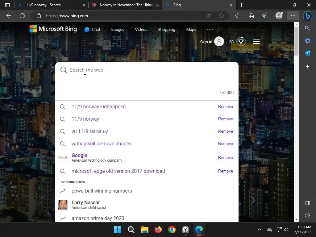Open a new browser tab
The image size is (316, 237).
(x=241, y=5)
